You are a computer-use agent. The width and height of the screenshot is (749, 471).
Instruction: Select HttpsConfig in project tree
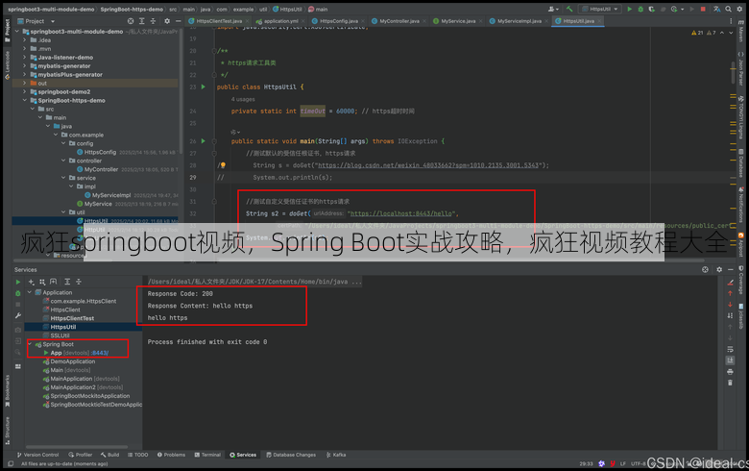(x=100, y=152)
